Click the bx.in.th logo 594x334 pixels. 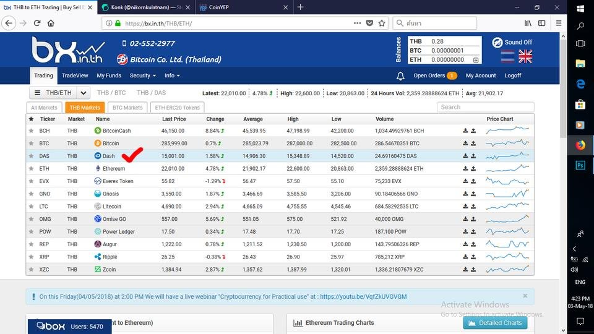[x=68, y=50]
